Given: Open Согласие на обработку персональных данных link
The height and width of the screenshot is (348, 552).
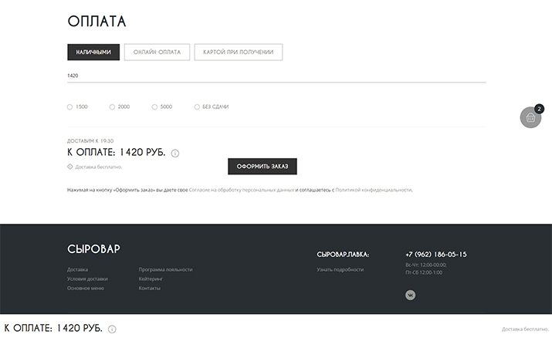Looking at the screenshot, I should (242, 189).
